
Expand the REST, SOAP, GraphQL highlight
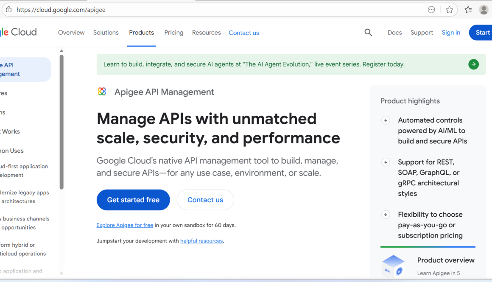(x=386, y=162)
